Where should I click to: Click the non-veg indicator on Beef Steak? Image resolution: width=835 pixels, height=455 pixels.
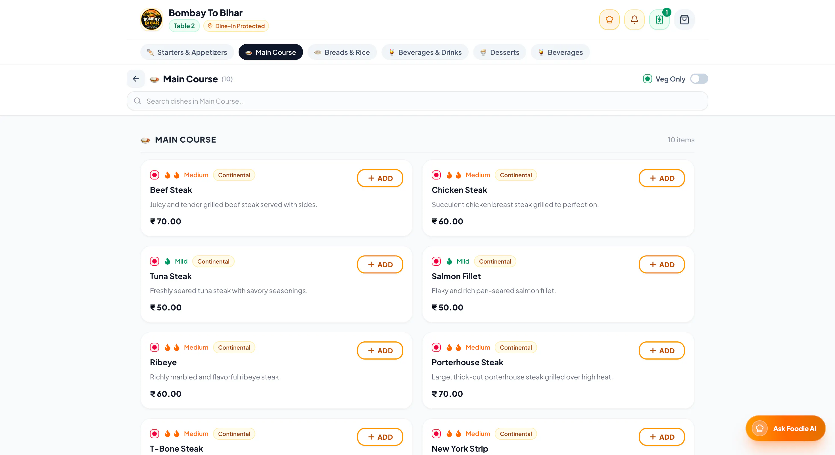155,175
